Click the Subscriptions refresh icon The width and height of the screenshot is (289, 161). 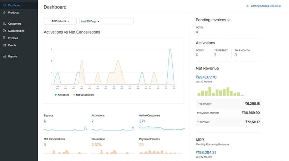(x=4, y=31)
